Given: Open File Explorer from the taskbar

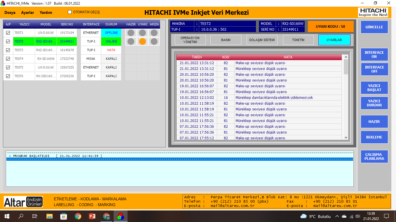Looking at the screenshot, I should point(50,216).
